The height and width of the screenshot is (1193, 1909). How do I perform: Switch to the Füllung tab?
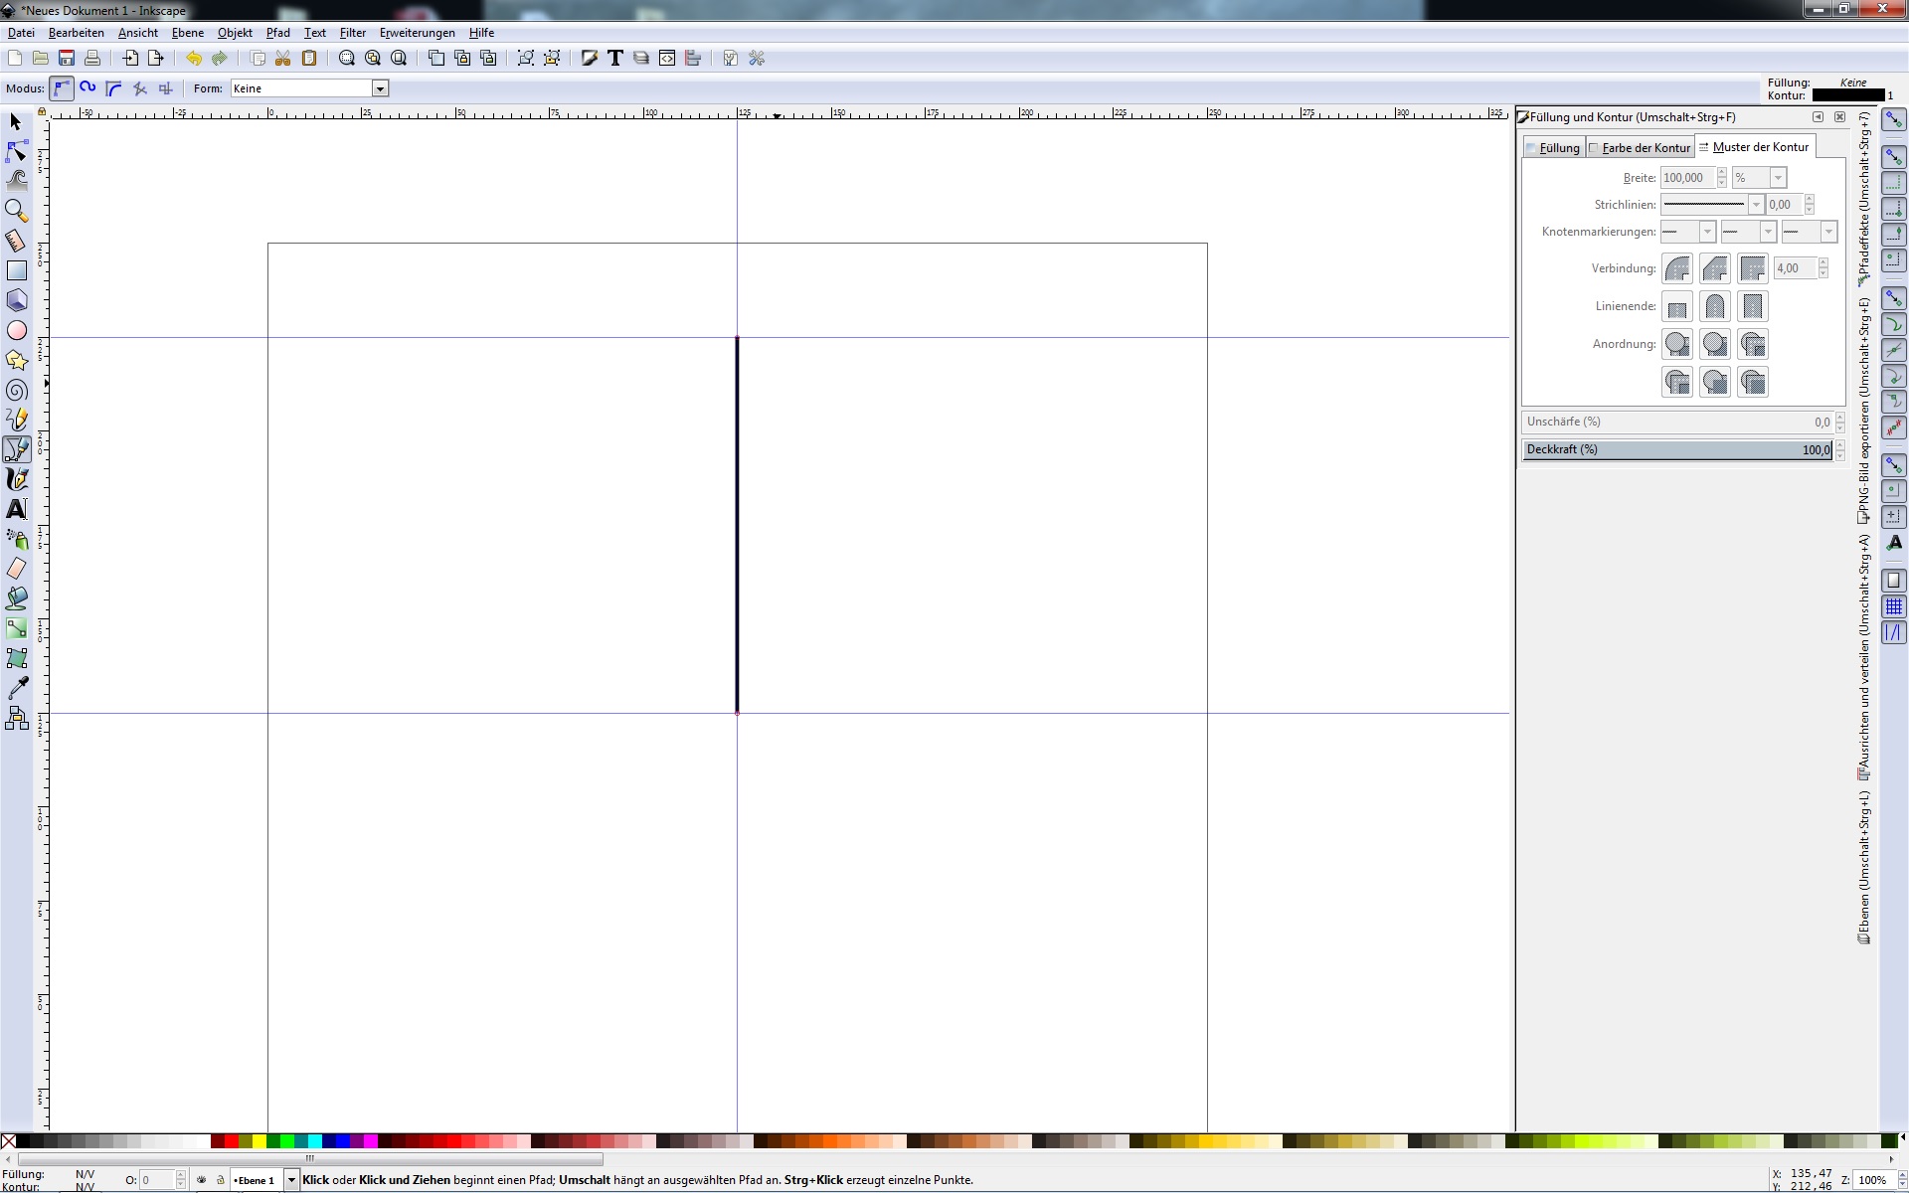pos(1558,148)
